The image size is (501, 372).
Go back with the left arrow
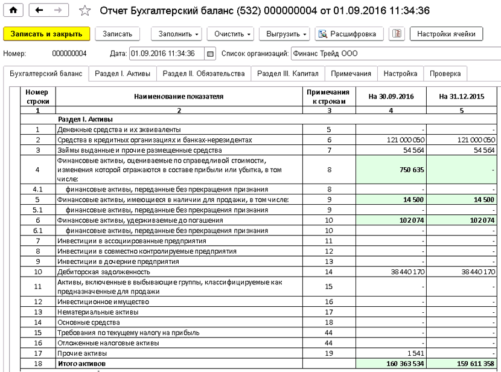[38, 11]
